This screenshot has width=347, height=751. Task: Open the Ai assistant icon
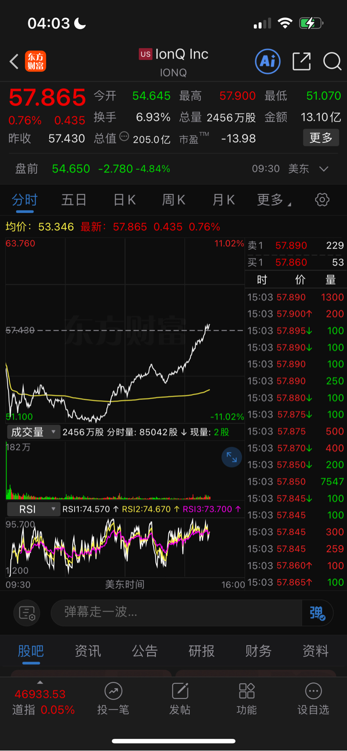pyautogui.click(x=268, y=61)
